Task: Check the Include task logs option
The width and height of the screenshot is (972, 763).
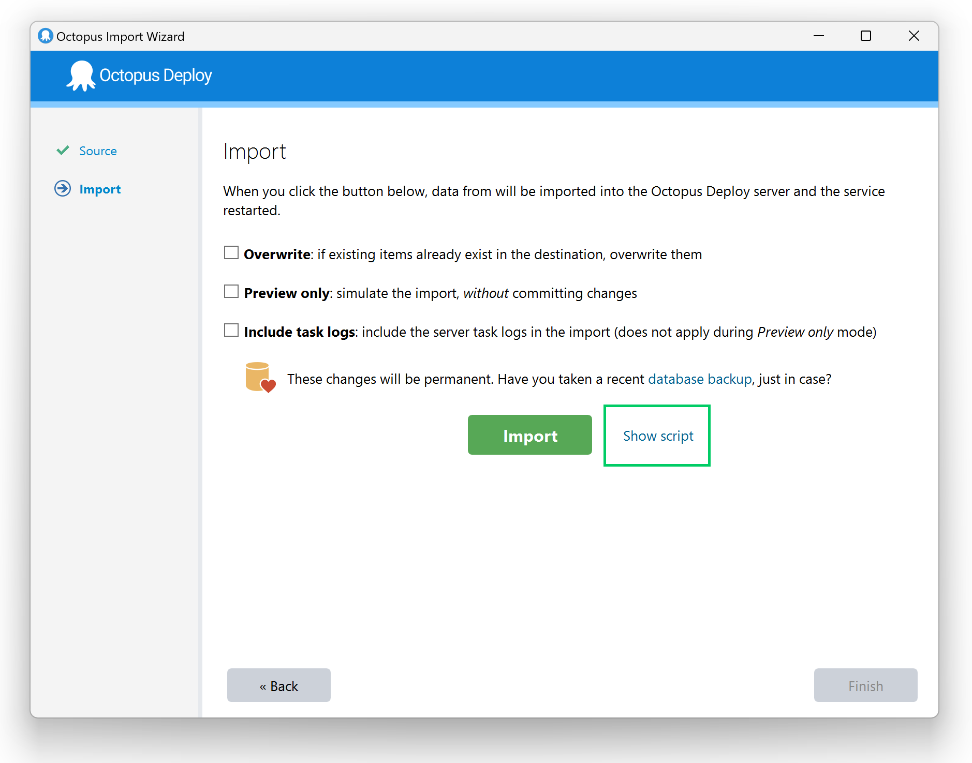Action: tap(231, 331)
